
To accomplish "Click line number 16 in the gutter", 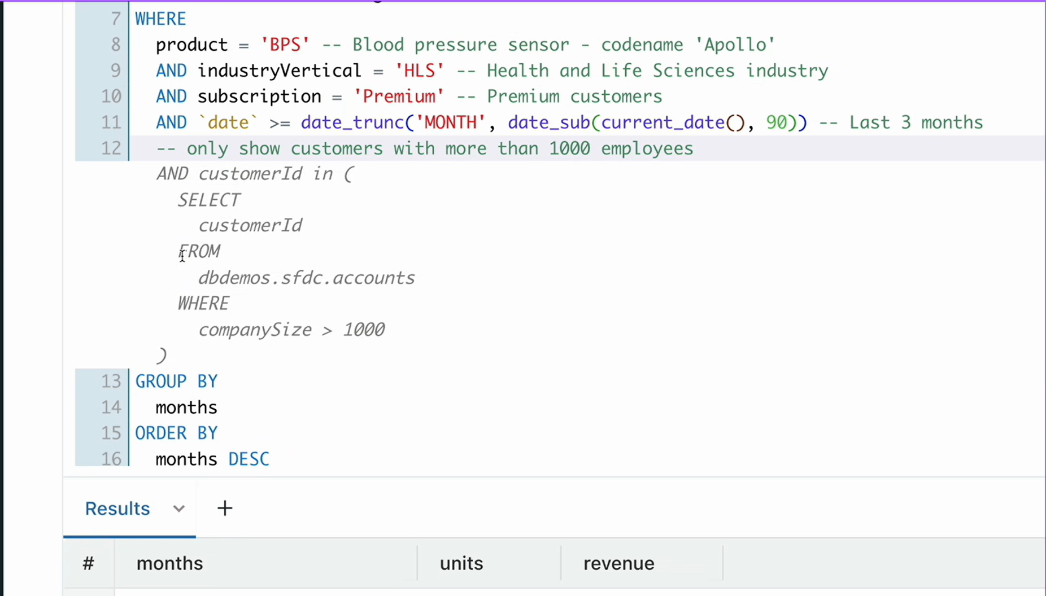I will click(x=111, y=459).
